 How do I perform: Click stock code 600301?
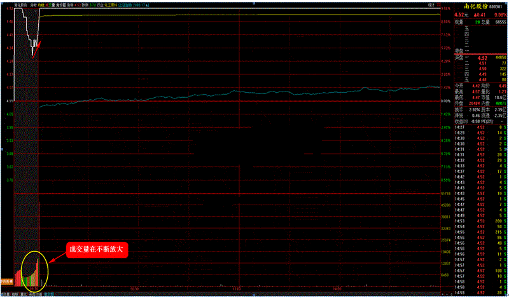(x=498, y=4)
